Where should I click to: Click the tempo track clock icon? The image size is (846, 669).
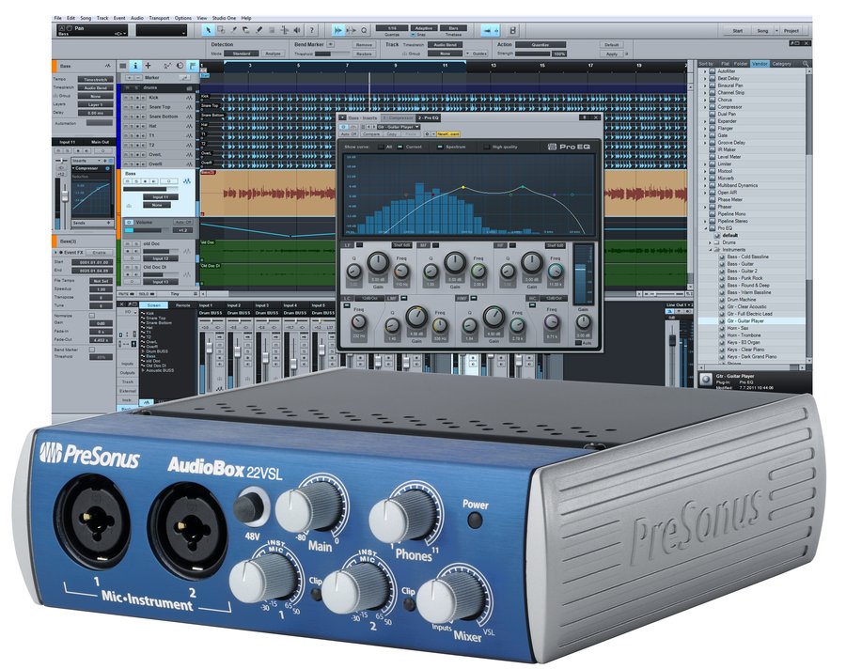click(180, 66)
